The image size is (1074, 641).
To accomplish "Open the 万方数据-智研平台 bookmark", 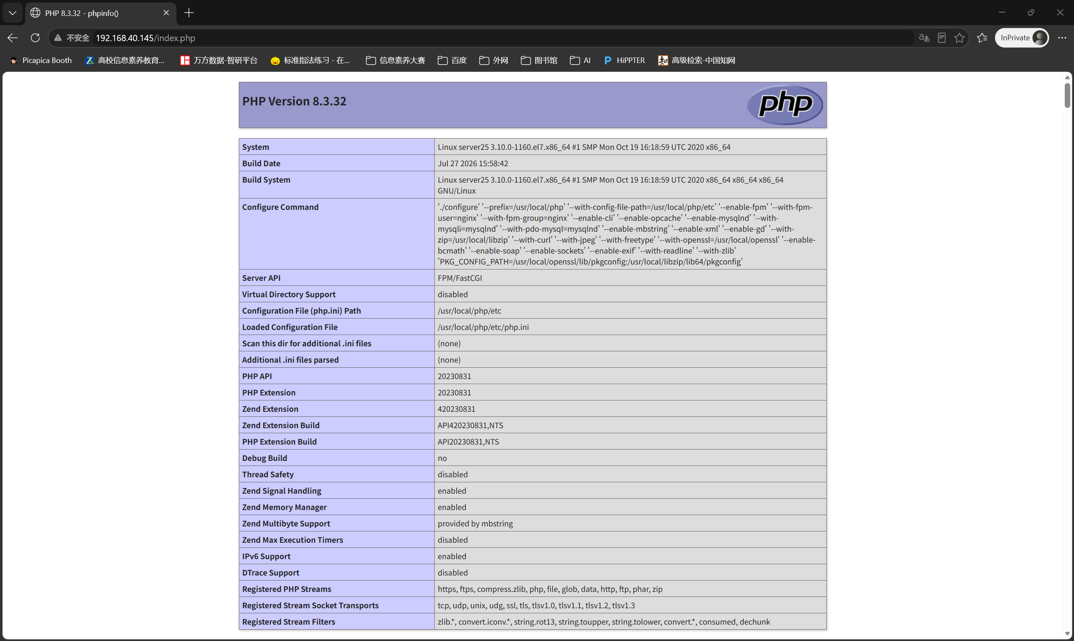I will click(219, 60).
